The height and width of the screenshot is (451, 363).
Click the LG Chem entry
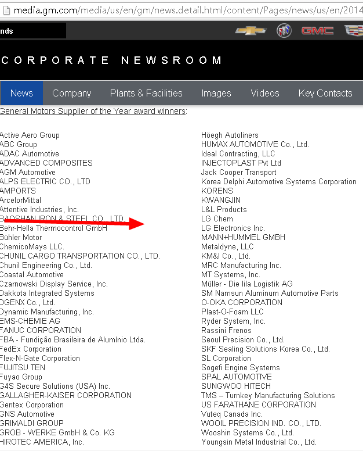[217, 219]
